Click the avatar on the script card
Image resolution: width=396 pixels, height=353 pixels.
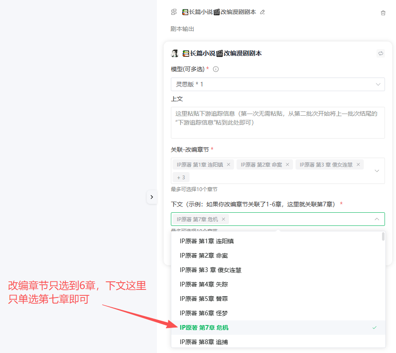point(175,53)
